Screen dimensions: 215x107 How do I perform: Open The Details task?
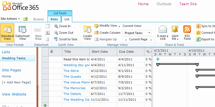coord(72,94)
